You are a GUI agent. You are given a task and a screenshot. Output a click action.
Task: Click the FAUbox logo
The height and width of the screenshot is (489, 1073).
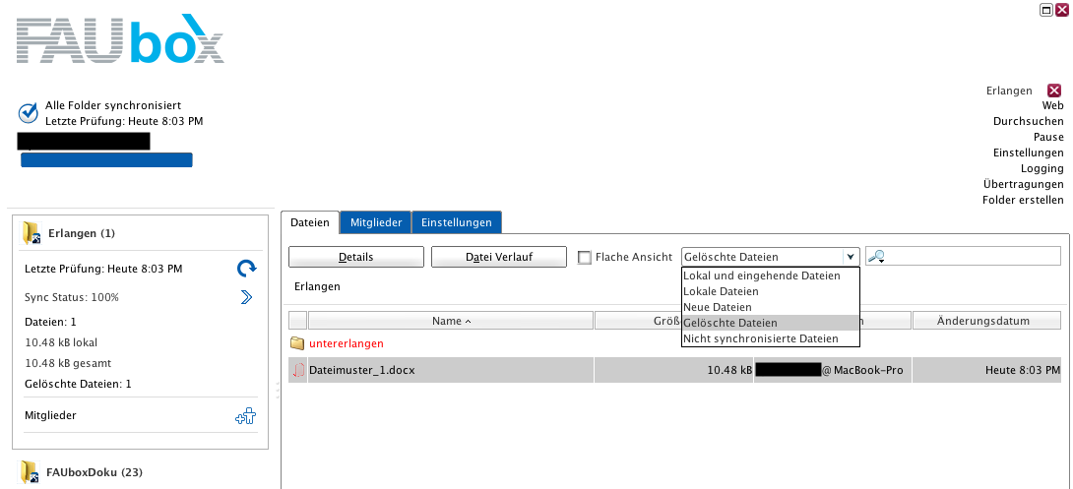(120, 41)
